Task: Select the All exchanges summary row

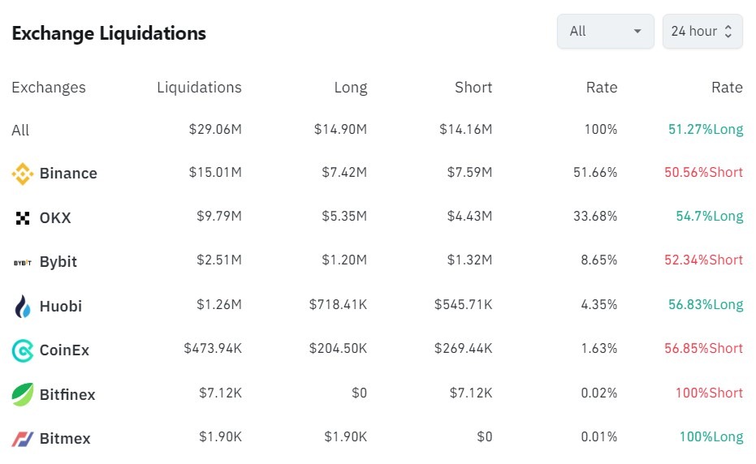Action: (20, 130)
